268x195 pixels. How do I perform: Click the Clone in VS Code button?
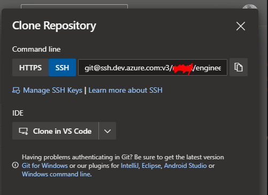coord(55,131)
